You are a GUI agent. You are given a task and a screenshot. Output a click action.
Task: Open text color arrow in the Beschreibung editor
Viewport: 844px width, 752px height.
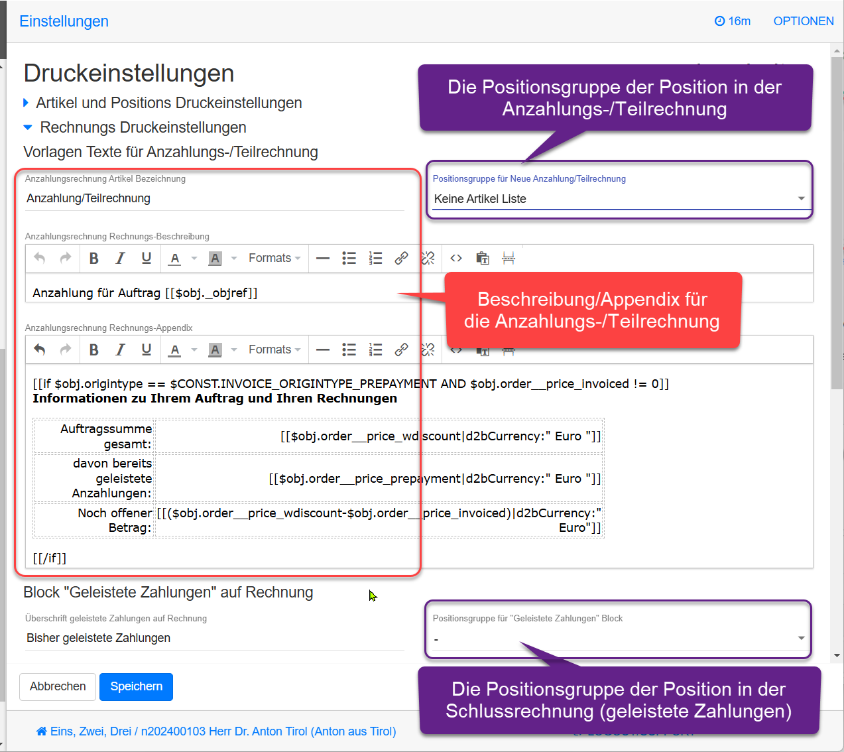pyautogui.click(x=194, y=258)
